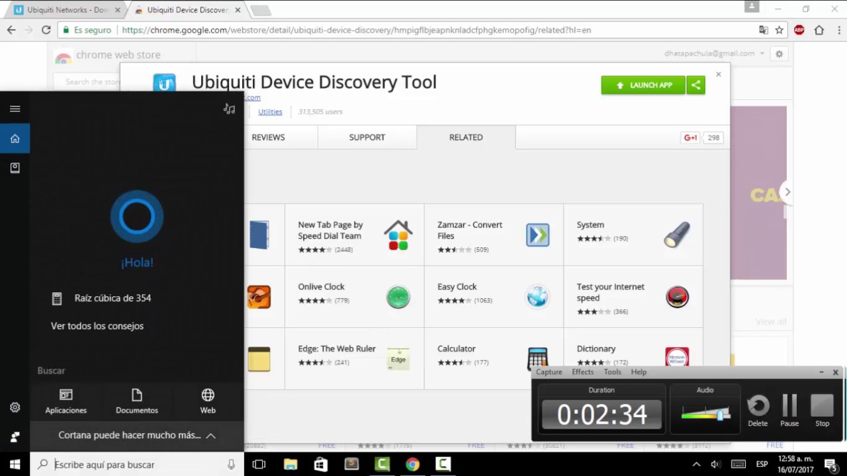
Task: Bookmark this page star icon
Action: pos(780,30)
